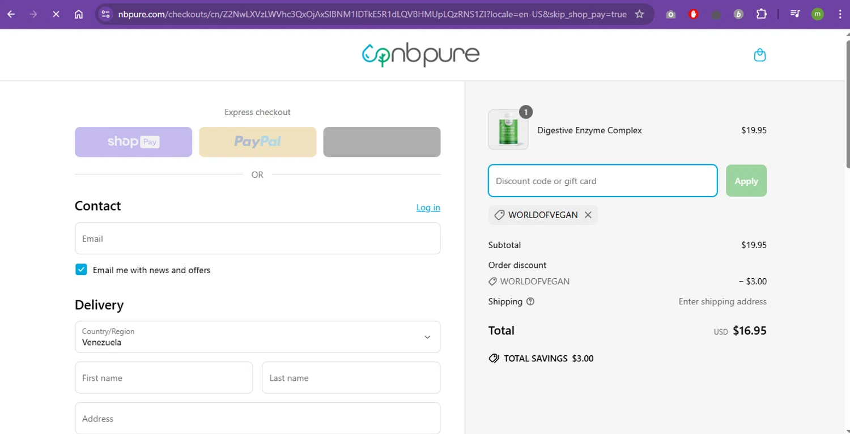Click the round gray extension icon
The width and height of the screenshot is (850, 434).
(716, 14)
